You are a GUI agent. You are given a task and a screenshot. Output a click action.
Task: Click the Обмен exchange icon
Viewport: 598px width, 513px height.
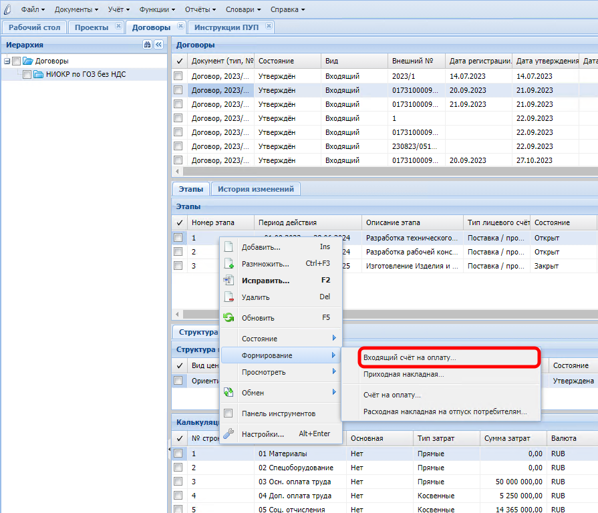click(x=229, y=393)
